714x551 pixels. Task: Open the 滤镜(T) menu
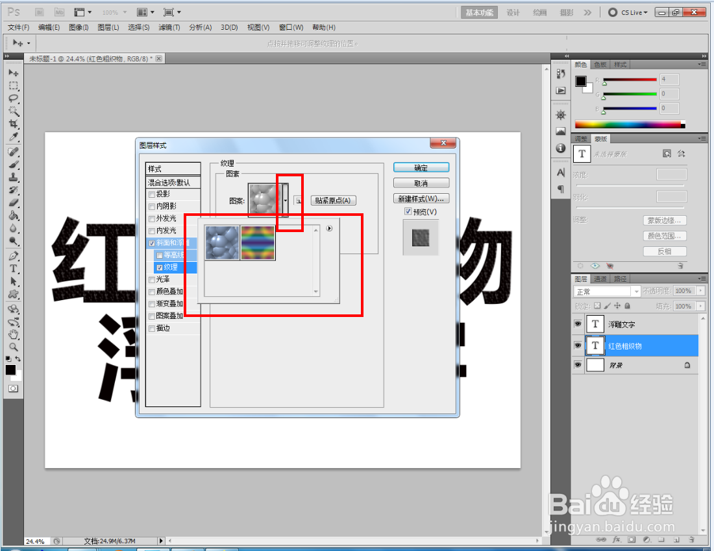[169, 27]
